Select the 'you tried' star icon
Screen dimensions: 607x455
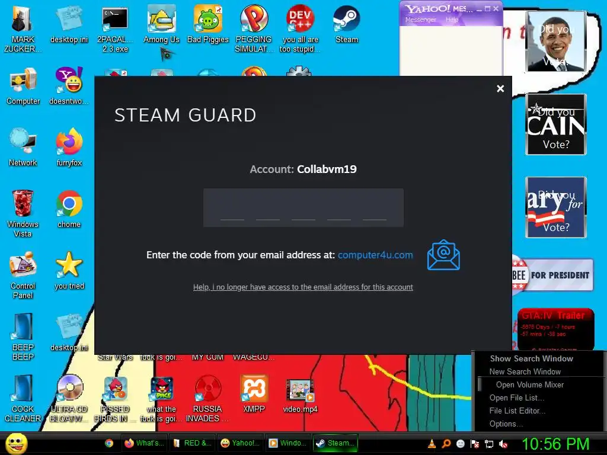(x=69, y=271)
